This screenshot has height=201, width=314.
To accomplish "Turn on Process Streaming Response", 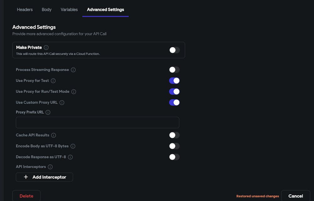I will click(x=174, y=70).
